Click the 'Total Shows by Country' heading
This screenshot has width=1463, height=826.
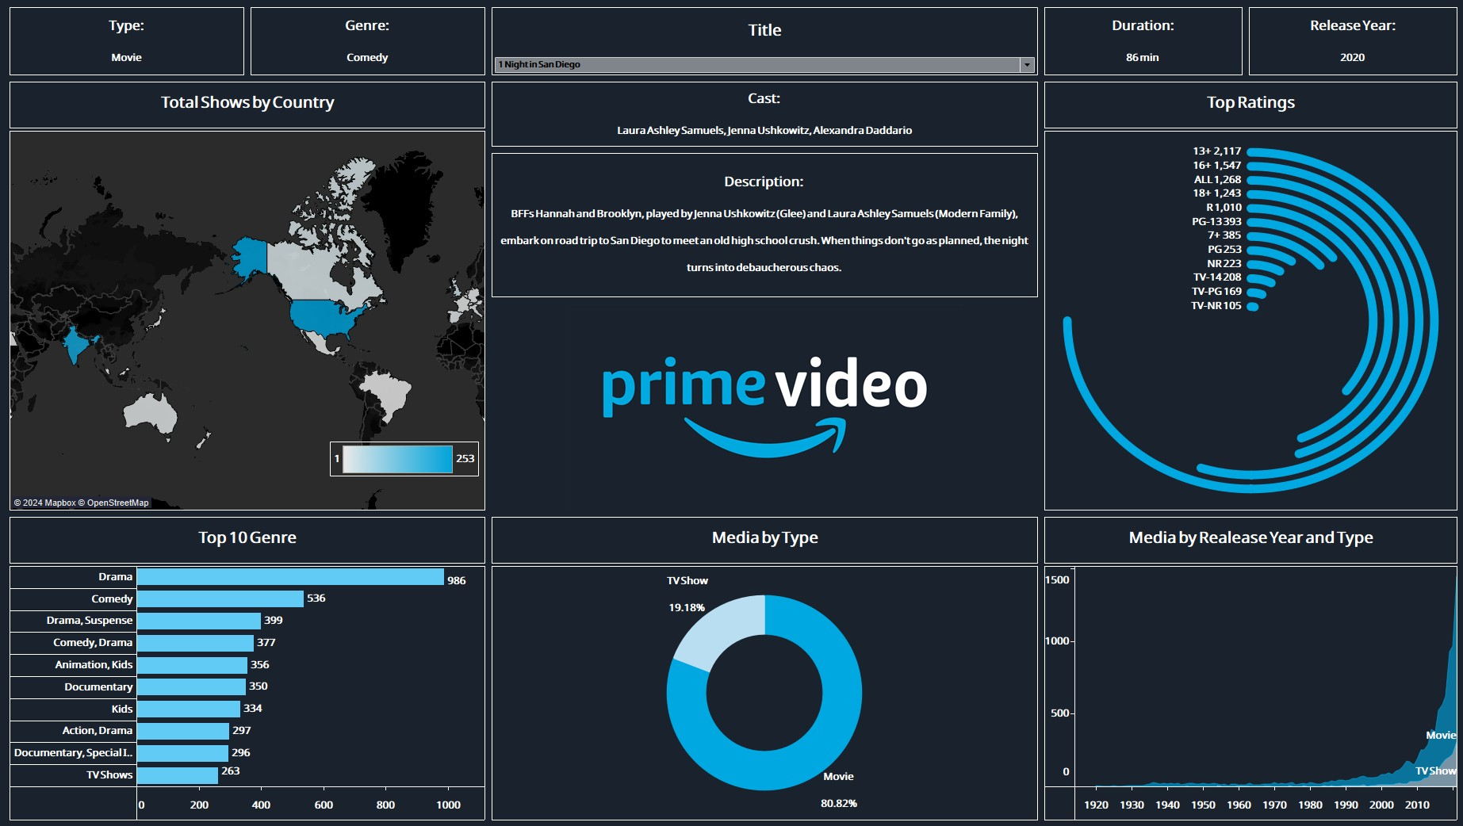(x=247, y=103)
